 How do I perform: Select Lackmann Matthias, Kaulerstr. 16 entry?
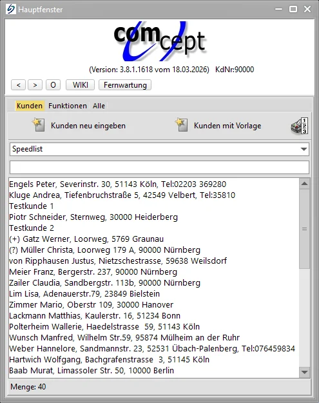click(154, 315)
